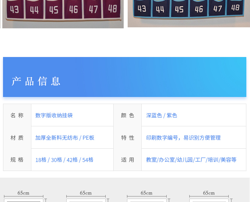
Task: Select the 颜色 label cell
Action: click(x=128, y=115)
